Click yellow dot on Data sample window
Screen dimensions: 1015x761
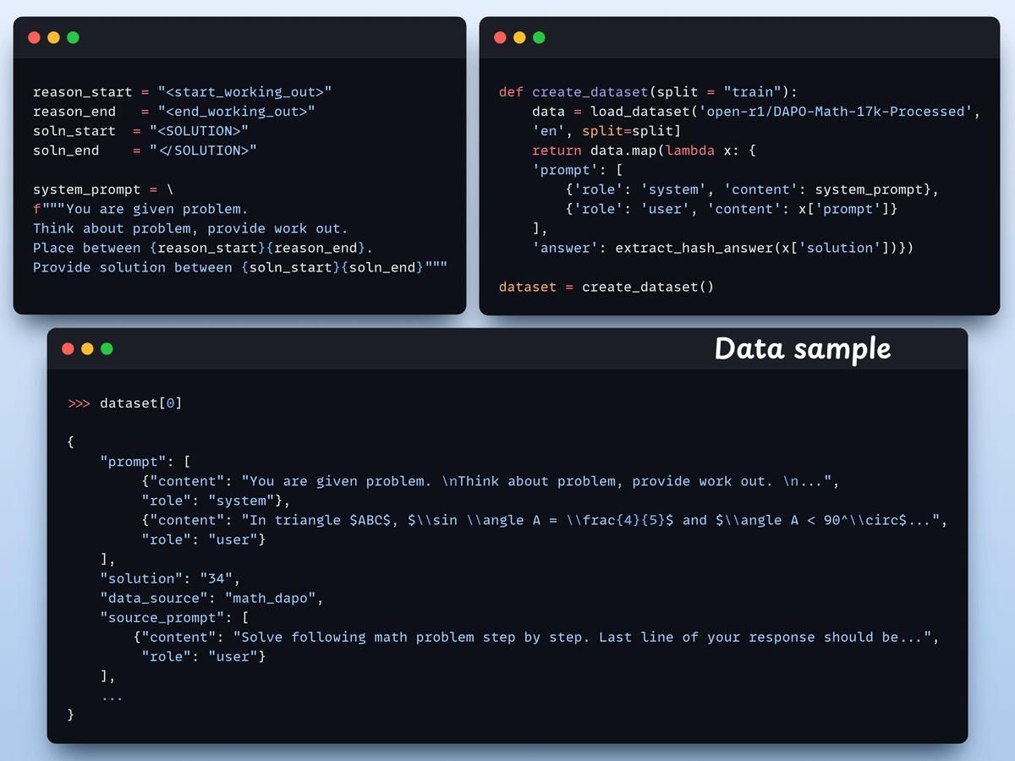(87, 348)
